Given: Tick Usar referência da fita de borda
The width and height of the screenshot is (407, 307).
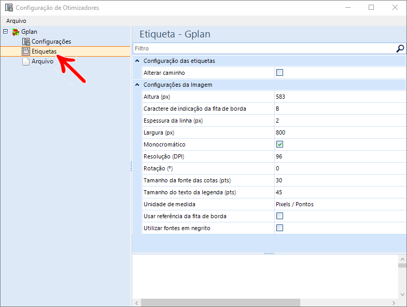Looking at the screenshot, I should (279, 216).
